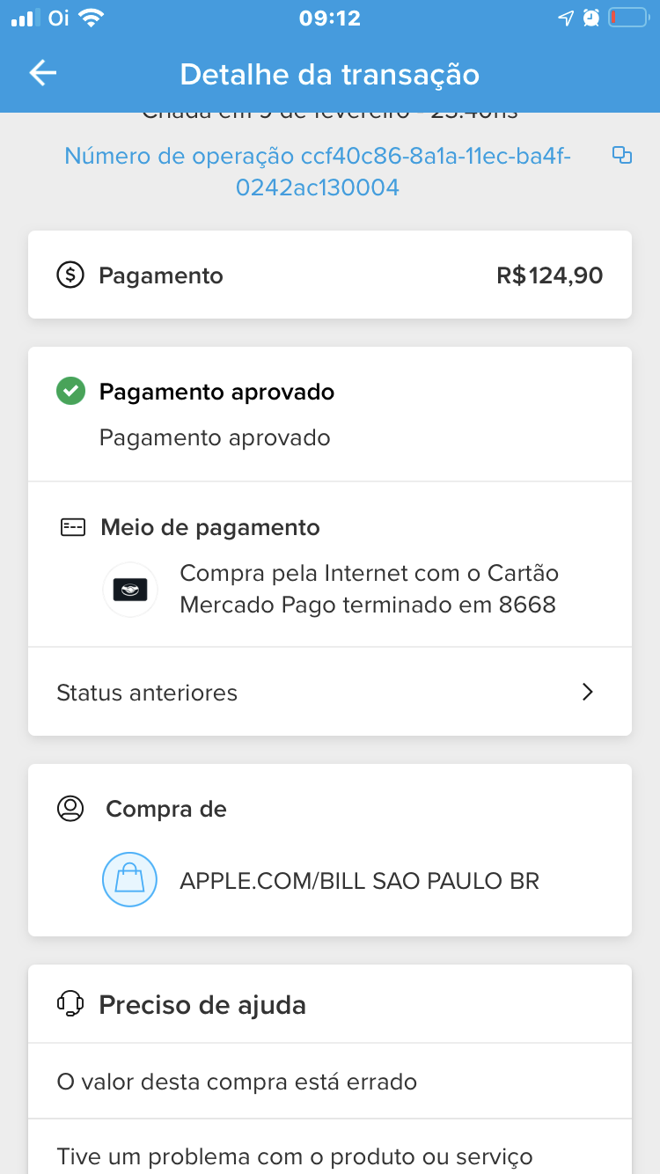Tap the back arrow in header
Viewport: 660px width, 1174px height.
[x=42, y=73]
